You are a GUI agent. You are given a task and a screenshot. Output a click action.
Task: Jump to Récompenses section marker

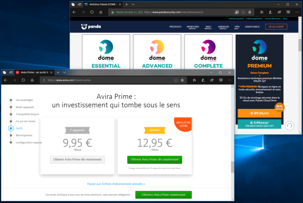(x=11, y=135)
